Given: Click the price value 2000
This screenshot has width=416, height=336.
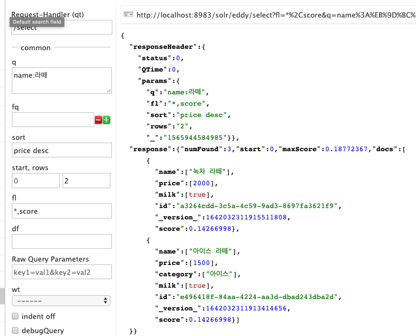Looking at the screenshot, I should 201,183.
